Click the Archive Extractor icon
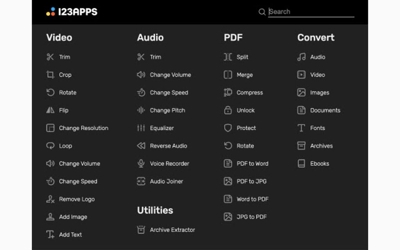Image resolution: width=400 pixels, height=250 pixels. [141, 230]
